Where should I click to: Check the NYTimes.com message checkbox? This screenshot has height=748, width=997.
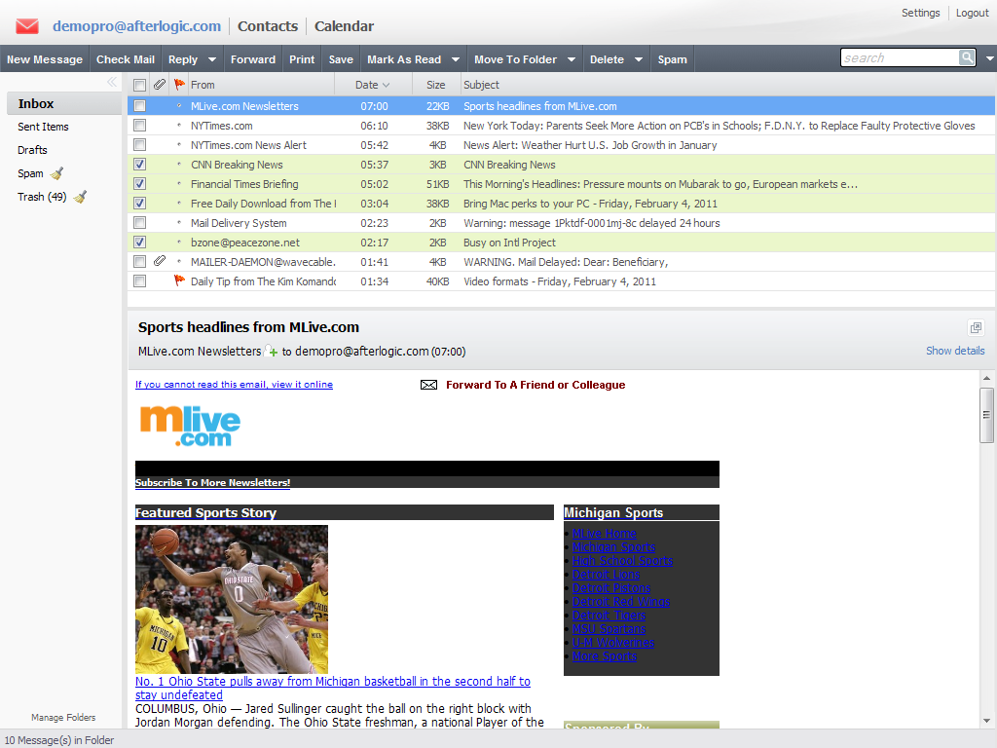140,126
